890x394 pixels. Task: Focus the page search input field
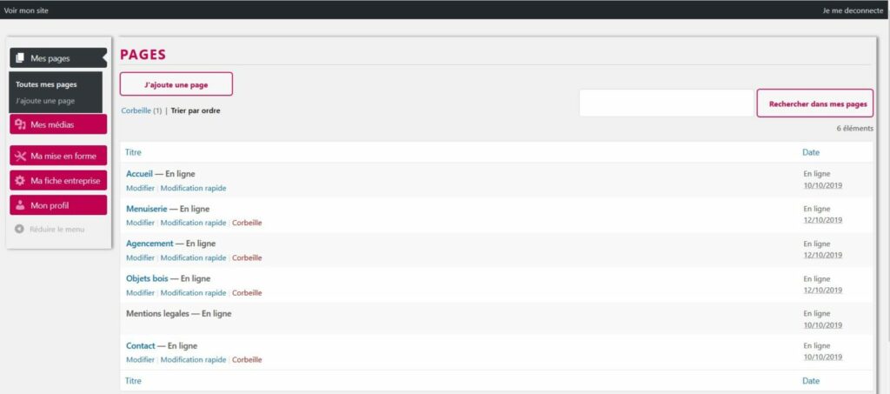click(666, 104)
